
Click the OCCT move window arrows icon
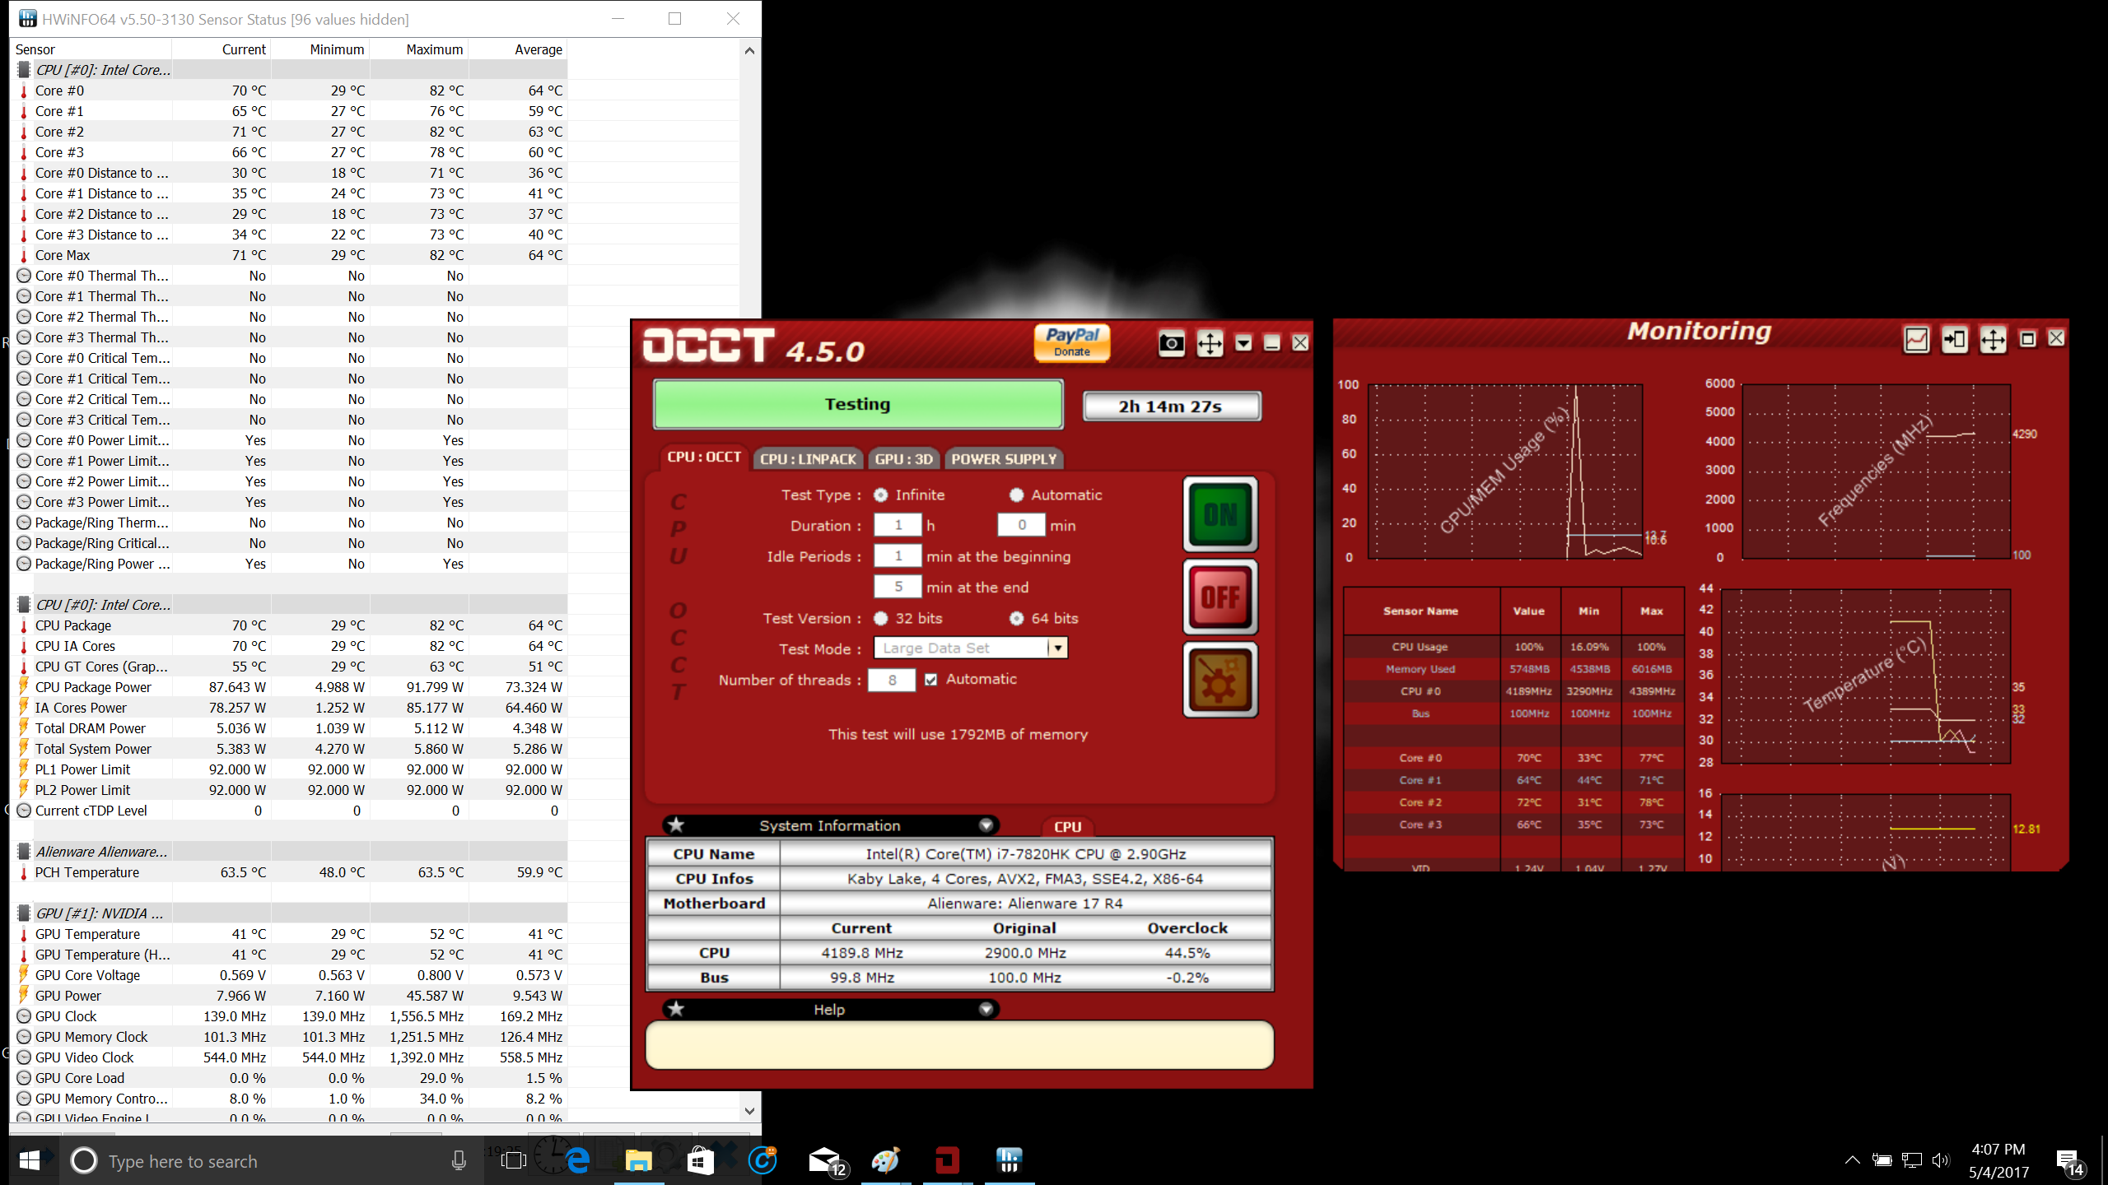(1210, 343)
